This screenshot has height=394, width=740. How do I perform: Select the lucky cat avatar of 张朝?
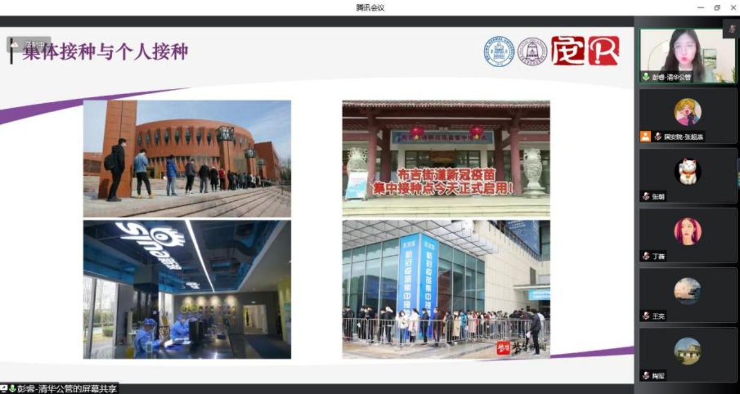(x=687, y=172)
